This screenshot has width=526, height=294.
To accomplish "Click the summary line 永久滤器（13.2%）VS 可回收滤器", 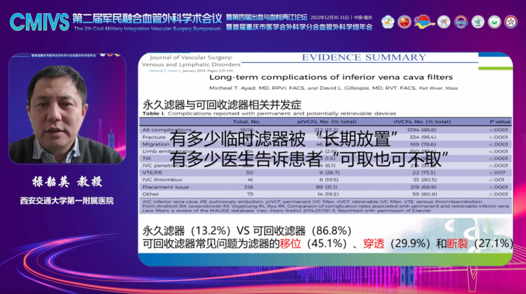I will 247,230.
